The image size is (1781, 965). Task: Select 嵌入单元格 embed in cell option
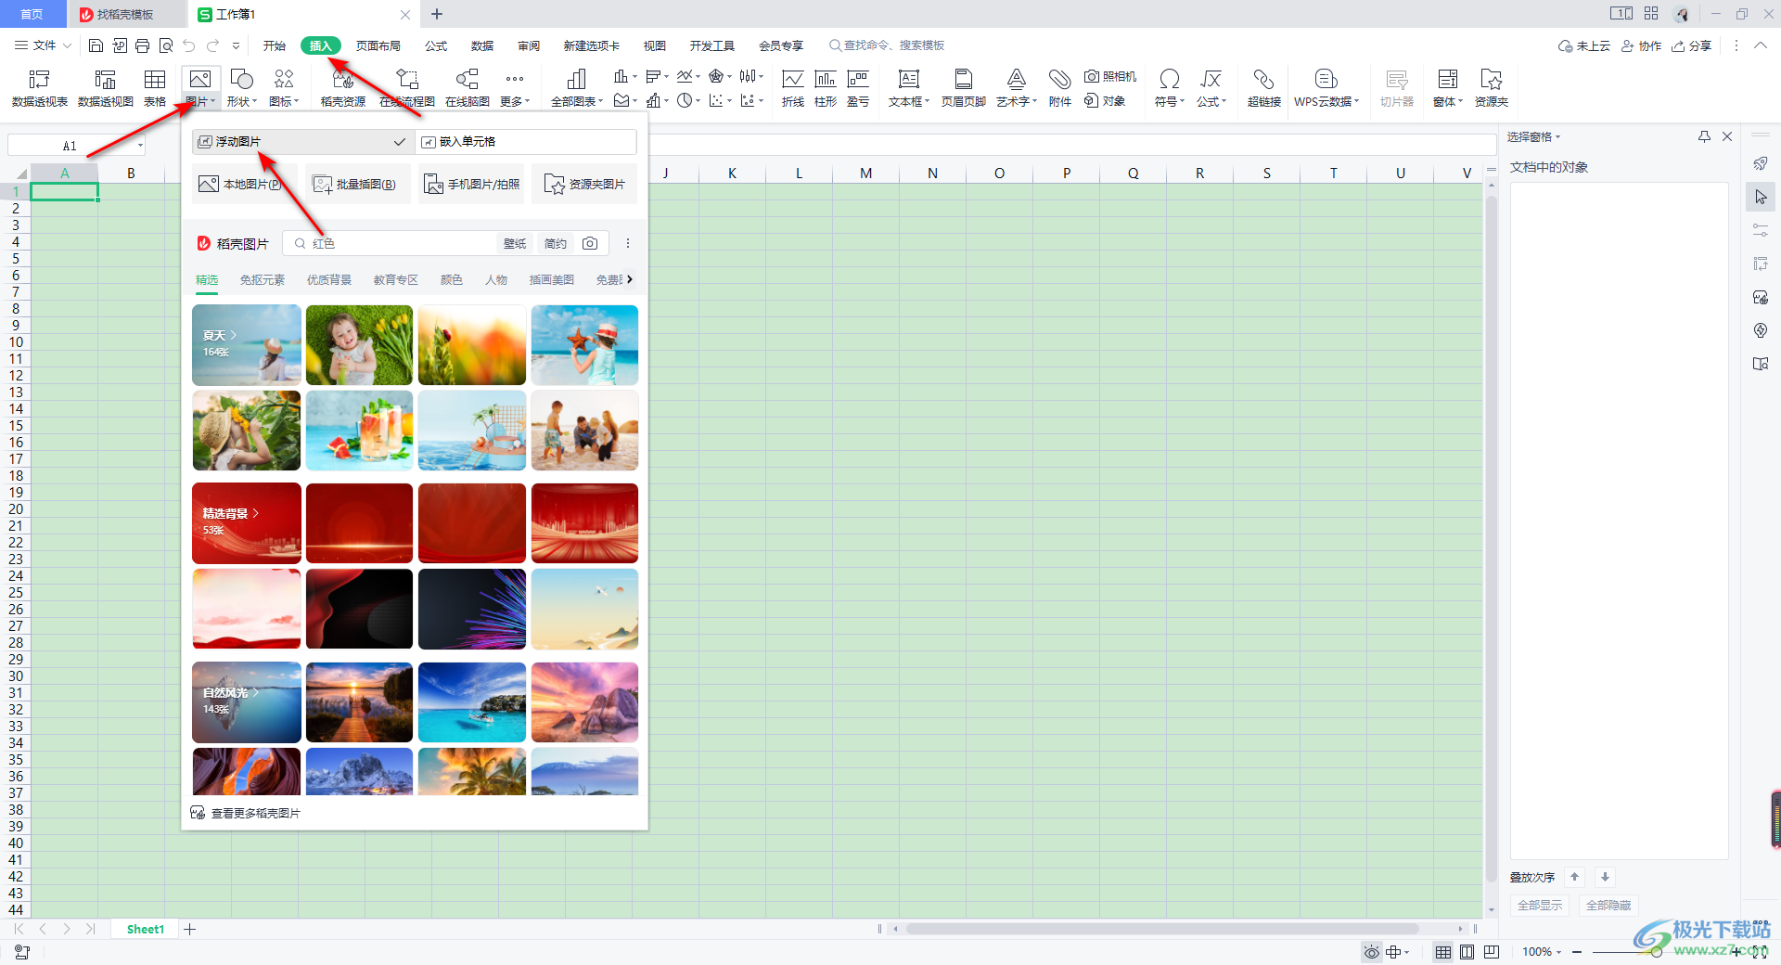(x=526, y=142)
